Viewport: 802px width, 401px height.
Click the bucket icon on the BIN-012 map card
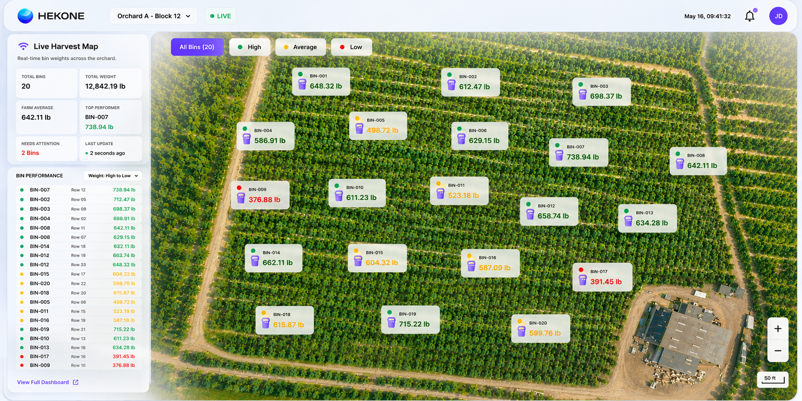(x=530, y=214)
